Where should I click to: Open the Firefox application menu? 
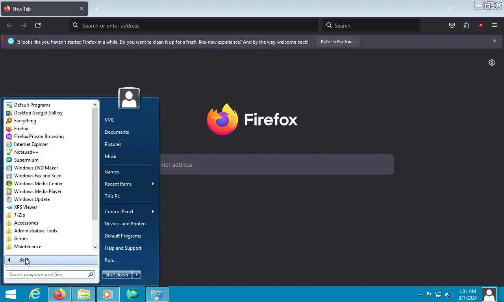tap(495, 26)
